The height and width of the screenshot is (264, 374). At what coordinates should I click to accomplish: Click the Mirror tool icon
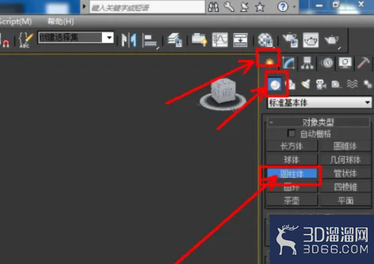(129, 39)
